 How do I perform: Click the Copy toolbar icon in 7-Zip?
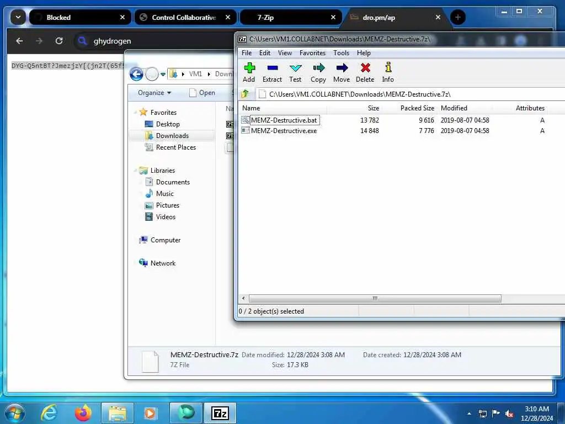318,72
